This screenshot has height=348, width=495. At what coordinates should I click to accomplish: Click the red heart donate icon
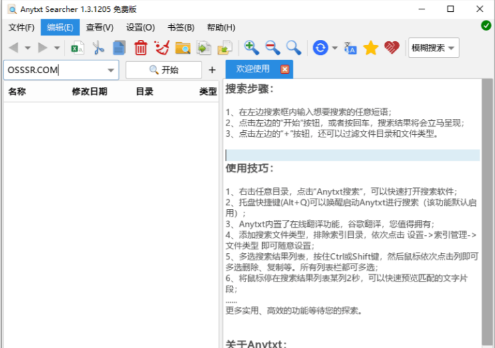click(392, 47)
